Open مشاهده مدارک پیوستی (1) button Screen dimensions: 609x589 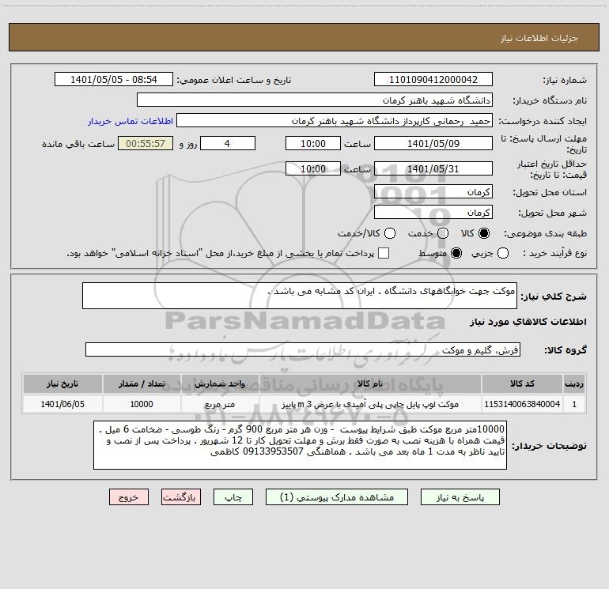(337, 497)
